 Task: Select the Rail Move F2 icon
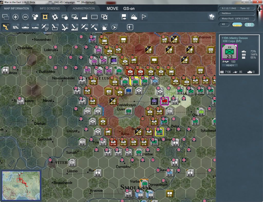pyautogui.click(x=16, y=27)
